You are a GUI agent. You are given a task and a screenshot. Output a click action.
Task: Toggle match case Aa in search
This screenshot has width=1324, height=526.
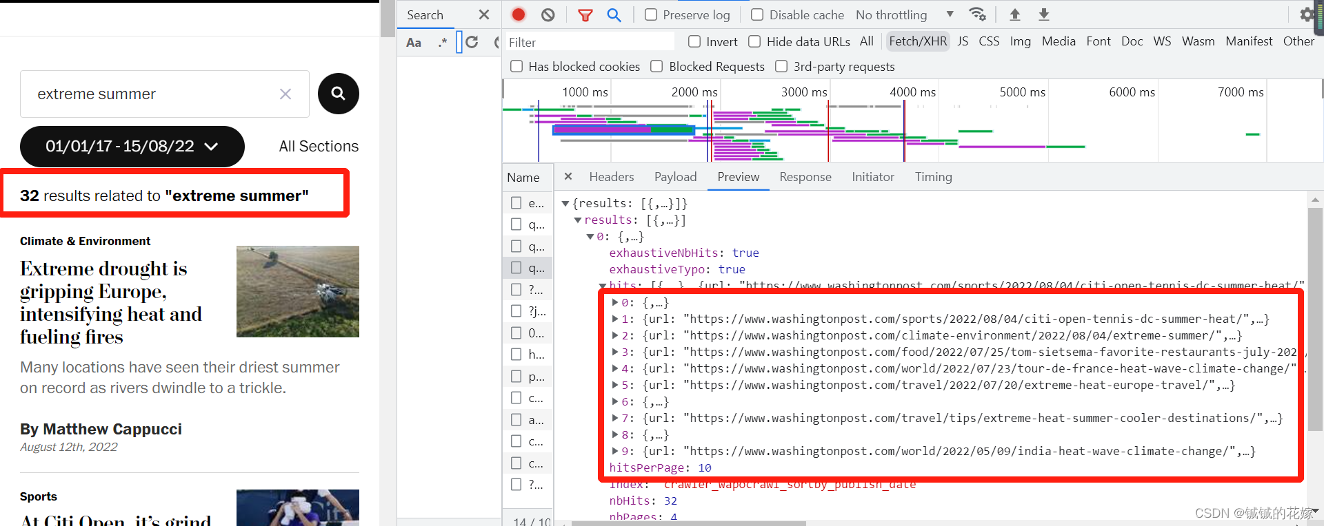point(414,42)
